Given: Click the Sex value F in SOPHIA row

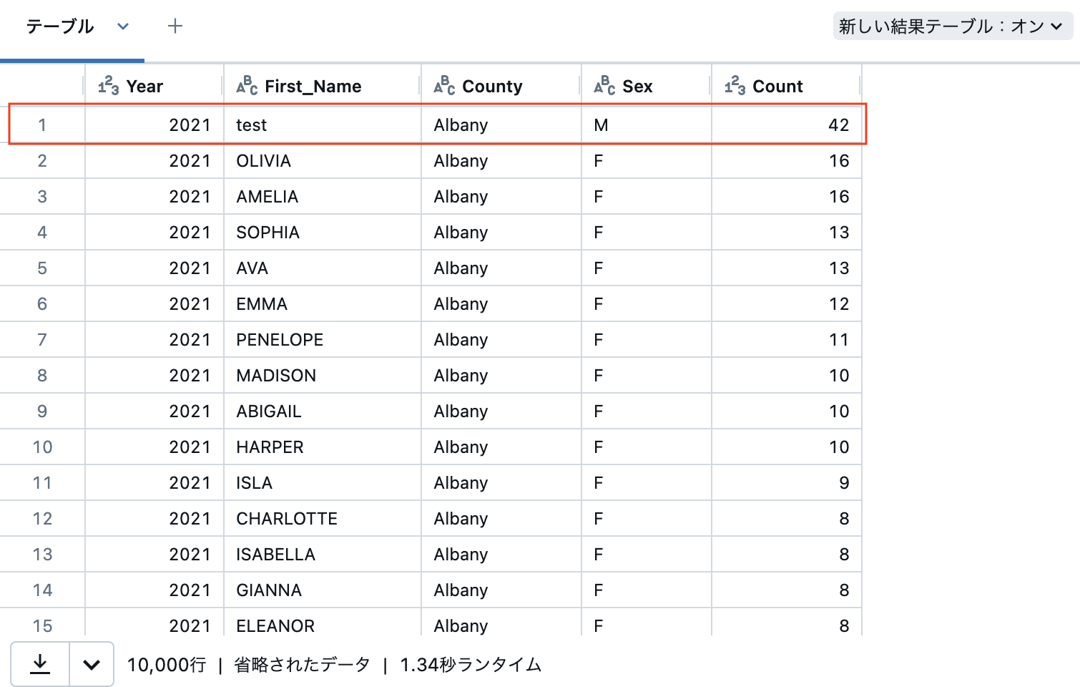Looking at the screenshot, I should tap(599, 232).
